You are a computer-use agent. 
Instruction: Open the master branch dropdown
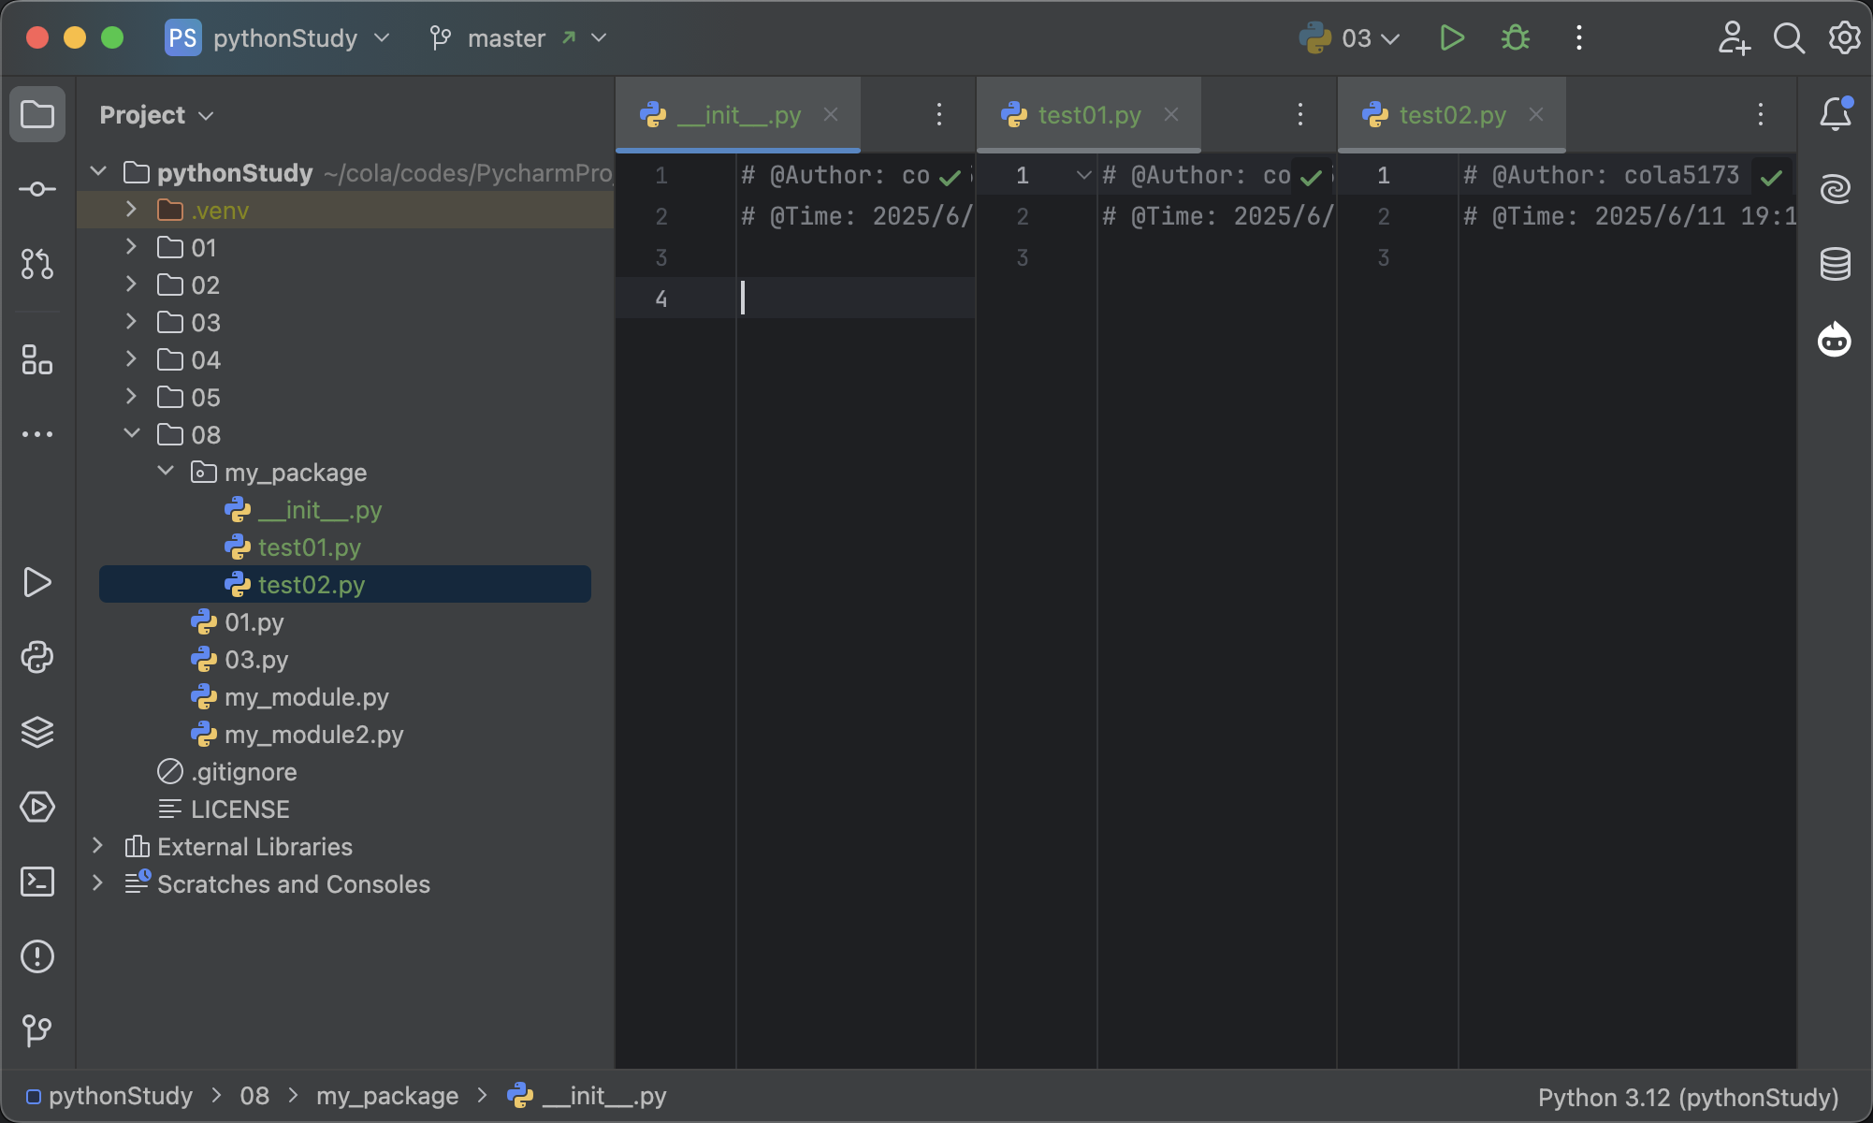[x=518, y=38]
